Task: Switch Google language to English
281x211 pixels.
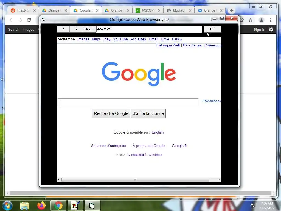Action: point(158,132)
